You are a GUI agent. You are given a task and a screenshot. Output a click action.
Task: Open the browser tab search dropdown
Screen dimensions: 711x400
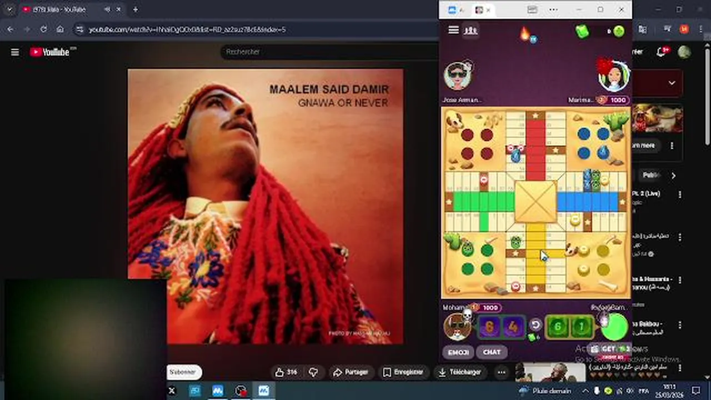tap(9, 9)
